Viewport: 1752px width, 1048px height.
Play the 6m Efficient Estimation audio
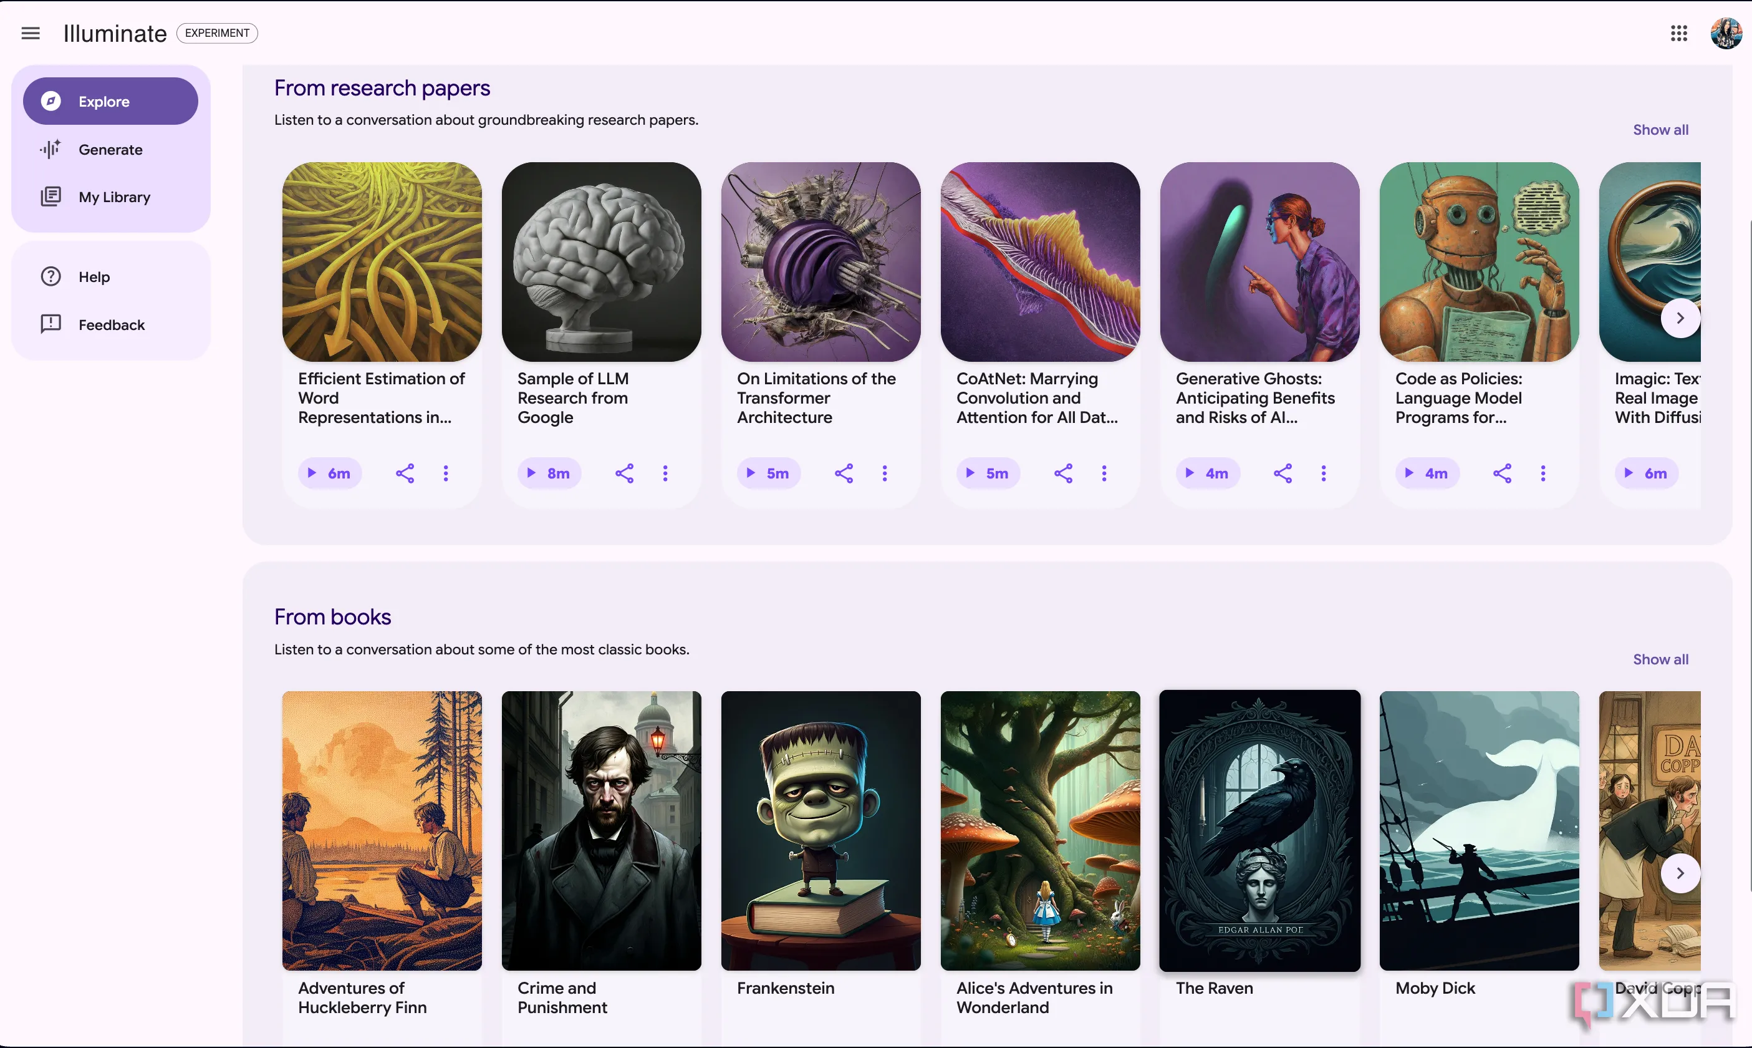point(330,473)
